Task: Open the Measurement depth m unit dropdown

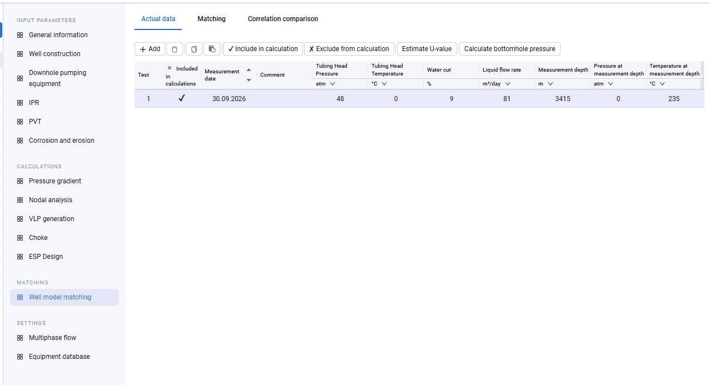Action: tap(550, 84)
